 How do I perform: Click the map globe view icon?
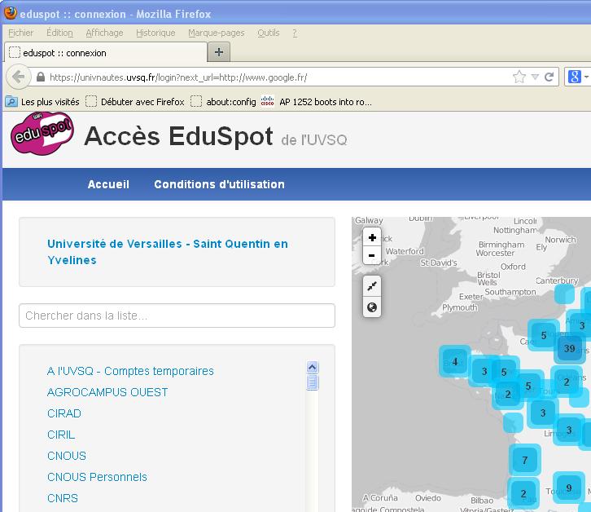(x=372, y=307)
